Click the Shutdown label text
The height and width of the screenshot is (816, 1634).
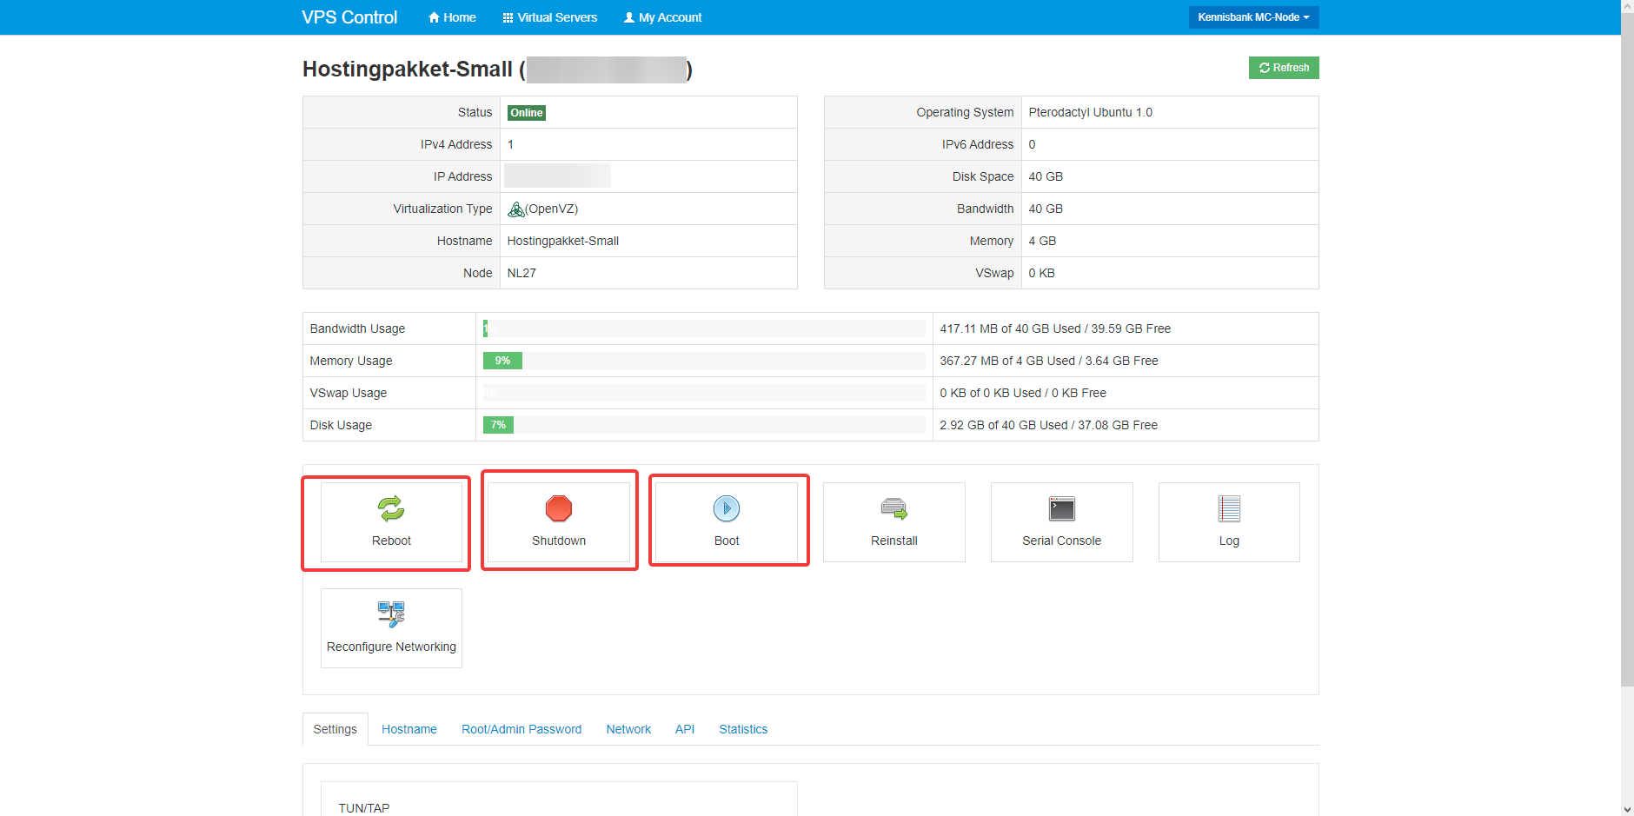pyautogui.click(x=559, y=541)
